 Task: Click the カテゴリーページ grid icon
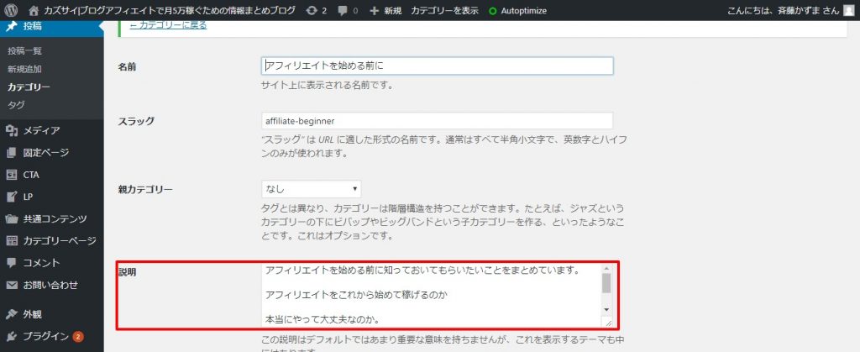(x=12, y=241)
